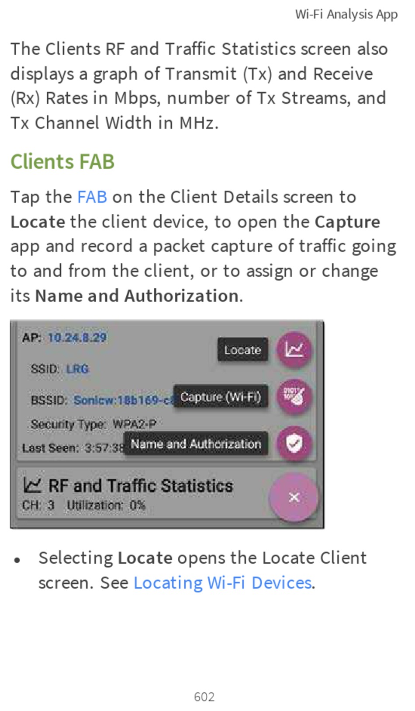Click the Clients FAB section heading
Image resolution: width=415 pixels, height=711 pixels.
(62, 162)
